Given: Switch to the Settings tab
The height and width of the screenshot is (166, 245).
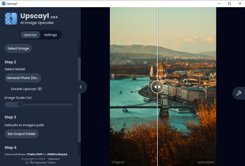Looking at the screenshot, I should [50, 35].
